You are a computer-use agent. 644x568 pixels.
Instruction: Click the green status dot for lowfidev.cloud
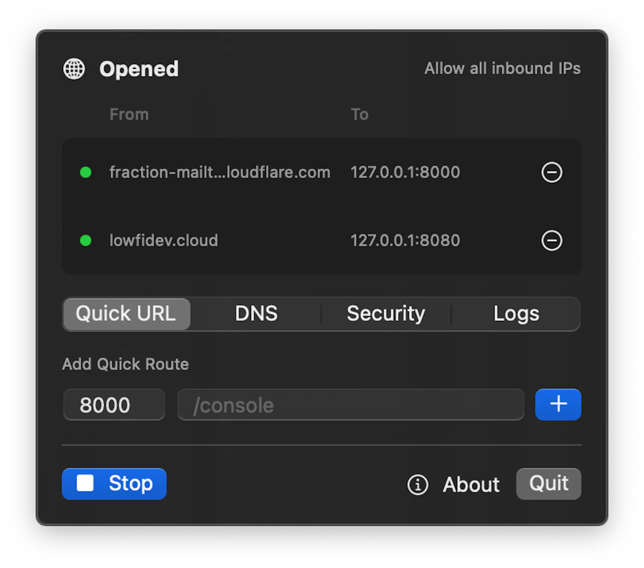click(x=85, y=241)
